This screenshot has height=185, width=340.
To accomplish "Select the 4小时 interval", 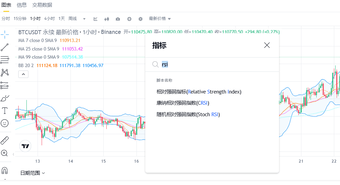I will coord(49,19).
